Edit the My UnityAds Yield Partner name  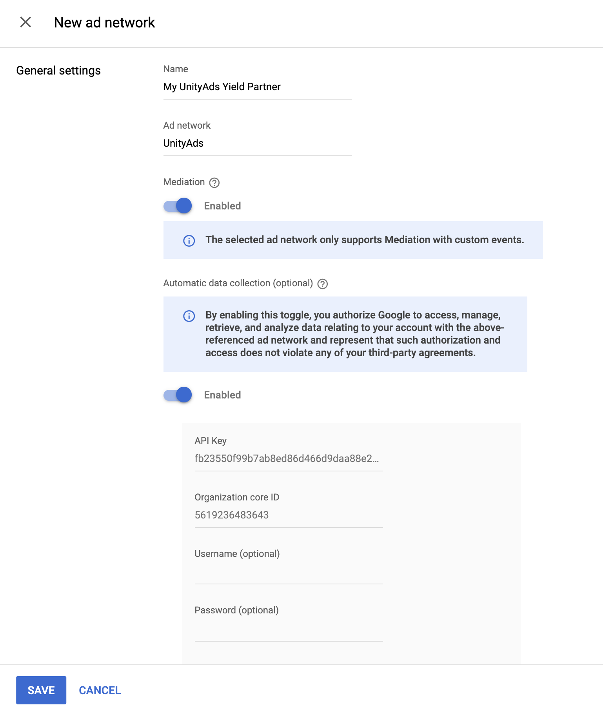(x=257, y=87)
